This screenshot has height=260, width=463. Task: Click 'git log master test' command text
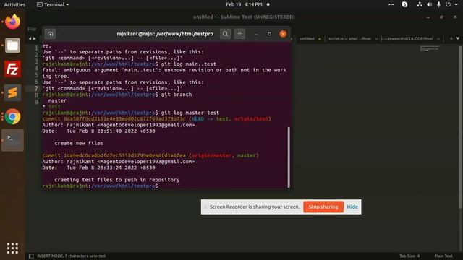pyautogui.click(x=190, y=113)
